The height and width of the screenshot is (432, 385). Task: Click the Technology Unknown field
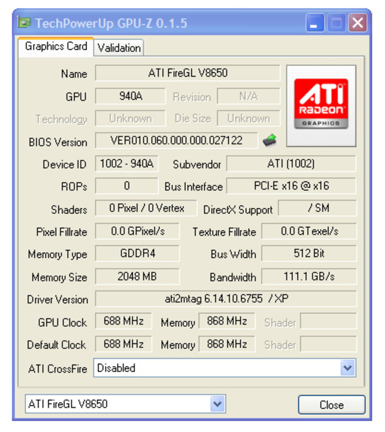click(x=130, y=119)
